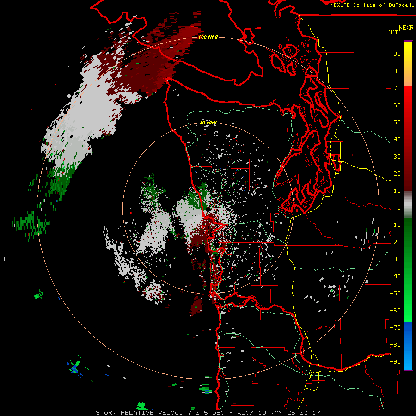
Task: Click the -50 value on the velocity scale
Action: point(395,293)
